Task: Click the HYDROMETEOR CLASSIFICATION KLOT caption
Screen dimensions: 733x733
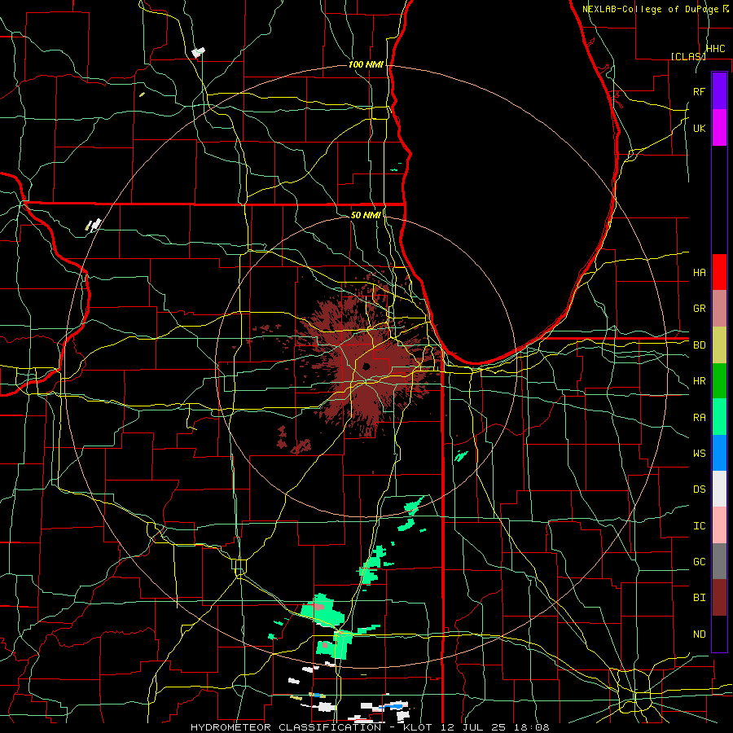Action: [370, 727]
